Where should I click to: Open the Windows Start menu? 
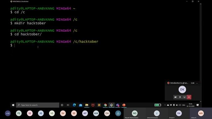click(13, 105)
